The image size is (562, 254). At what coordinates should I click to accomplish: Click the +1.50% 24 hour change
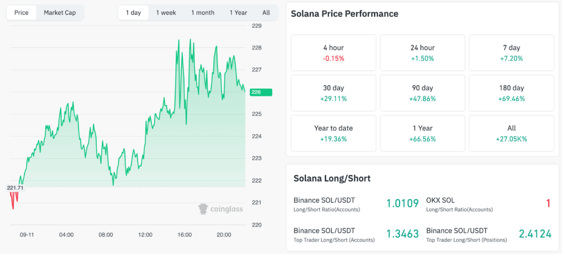coord(422,58)
